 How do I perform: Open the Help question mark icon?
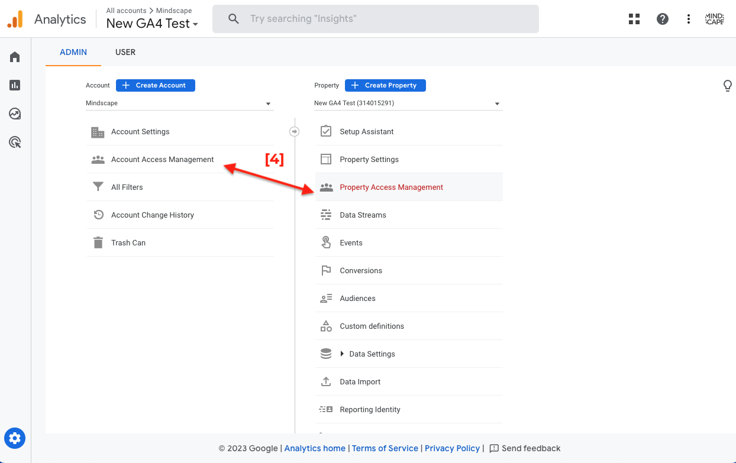(662, 18)
